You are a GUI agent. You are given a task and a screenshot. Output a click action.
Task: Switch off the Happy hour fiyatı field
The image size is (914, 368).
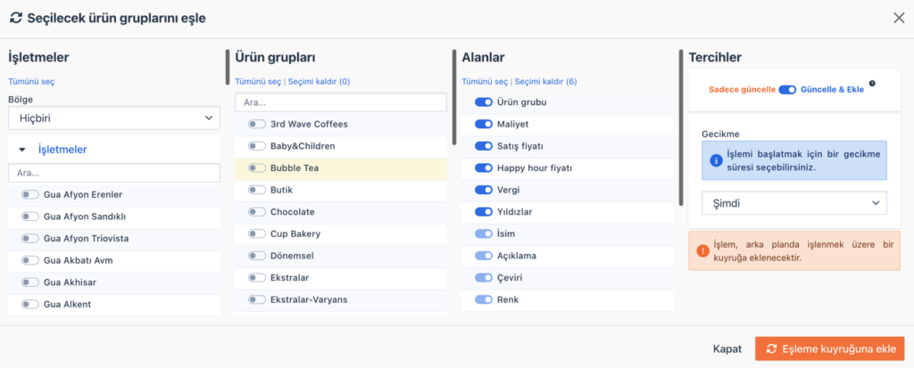click(x=484, y=168)
